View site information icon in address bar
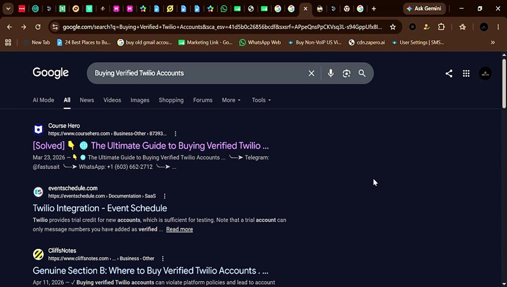 [x=55, y=27]
